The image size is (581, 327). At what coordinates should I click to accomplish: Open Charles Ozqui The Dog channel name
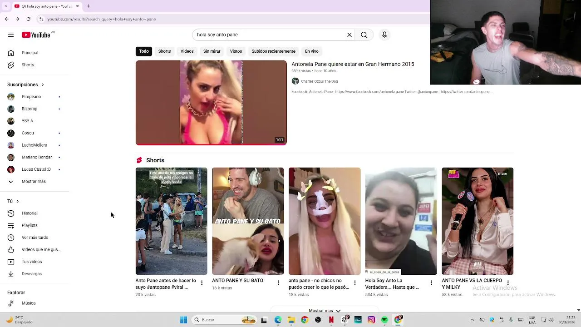coord(320,81)
